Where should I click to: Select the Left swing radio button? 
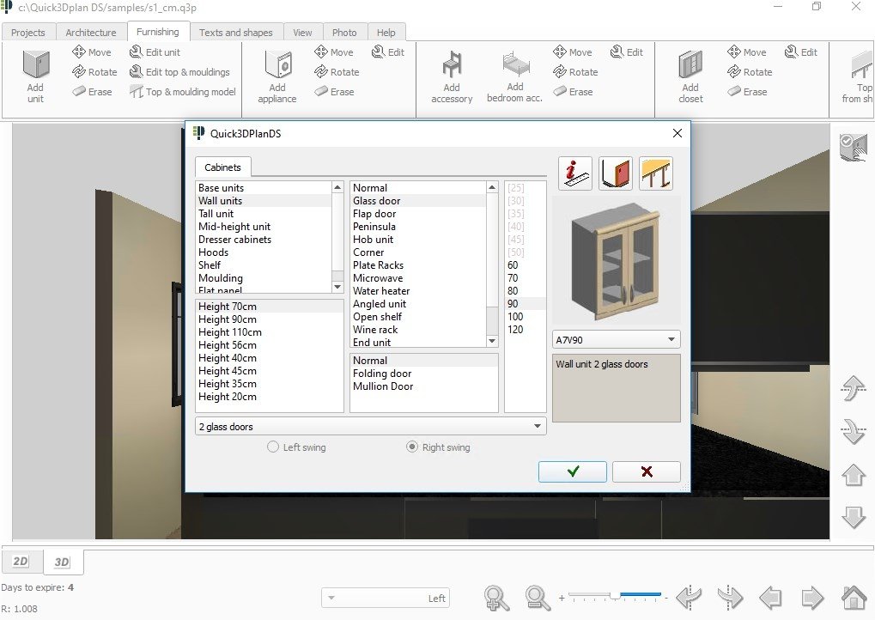(x=273, y=447)
